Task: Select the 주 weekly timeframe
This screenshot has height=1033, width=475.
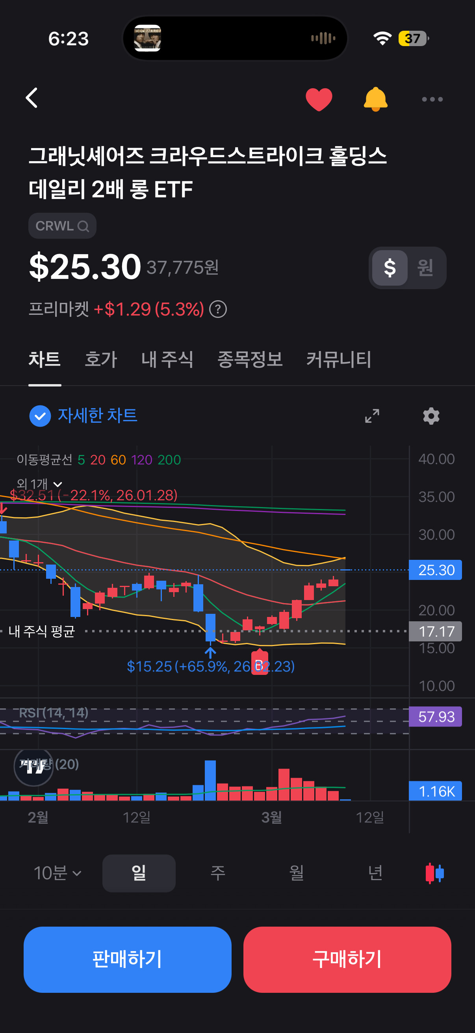Action: (x=218, y=873)
